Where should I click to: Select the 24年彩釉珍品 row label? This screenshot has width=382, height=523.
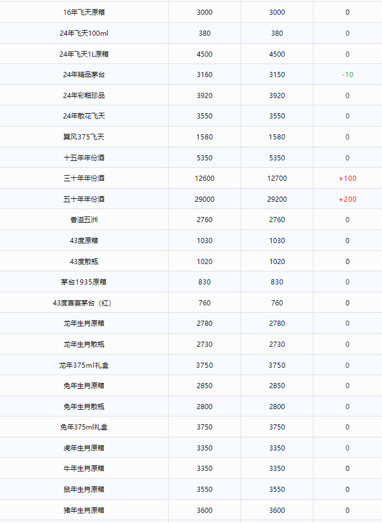click(x=84, y=95)
